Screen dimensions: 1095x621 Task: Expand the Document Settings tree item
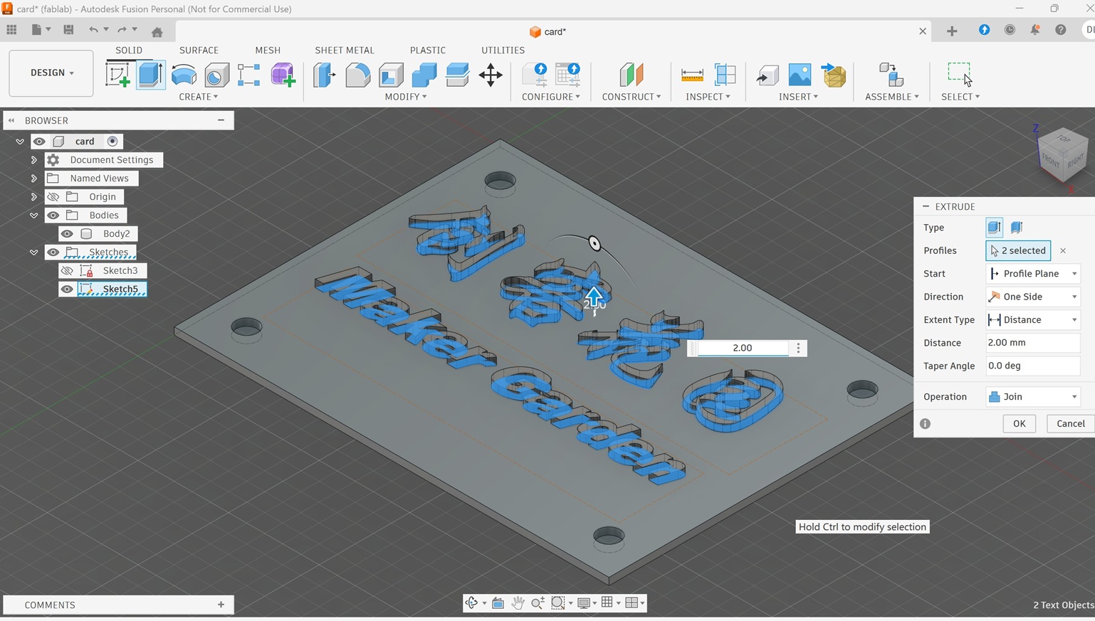(x=33, y=159)
